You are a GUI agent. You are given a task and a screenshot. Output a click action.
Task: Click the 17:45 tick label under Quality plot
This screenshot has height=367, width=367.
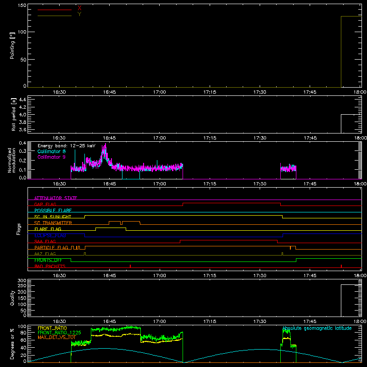[x=310, y=322]
